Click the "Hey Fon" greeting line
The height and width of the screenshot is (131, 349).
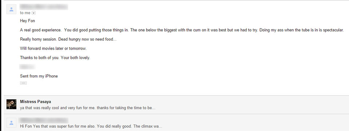[27, 21]
